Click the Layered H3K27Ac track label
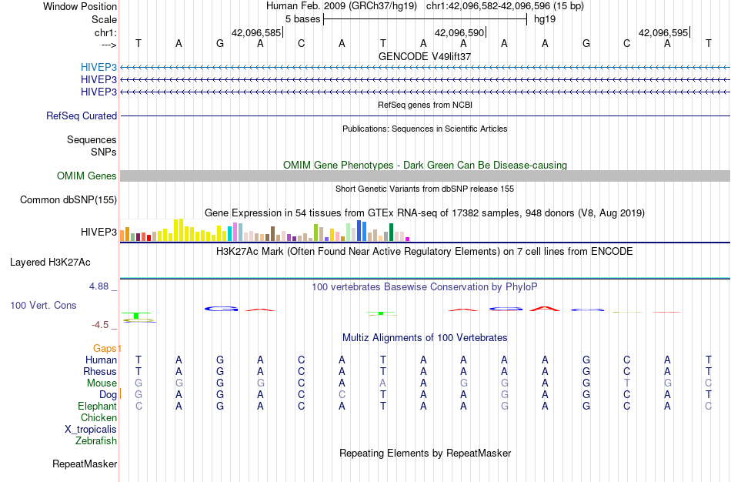Image resolution: width=731 pixels, height=482 pixels. coord(50,263)
